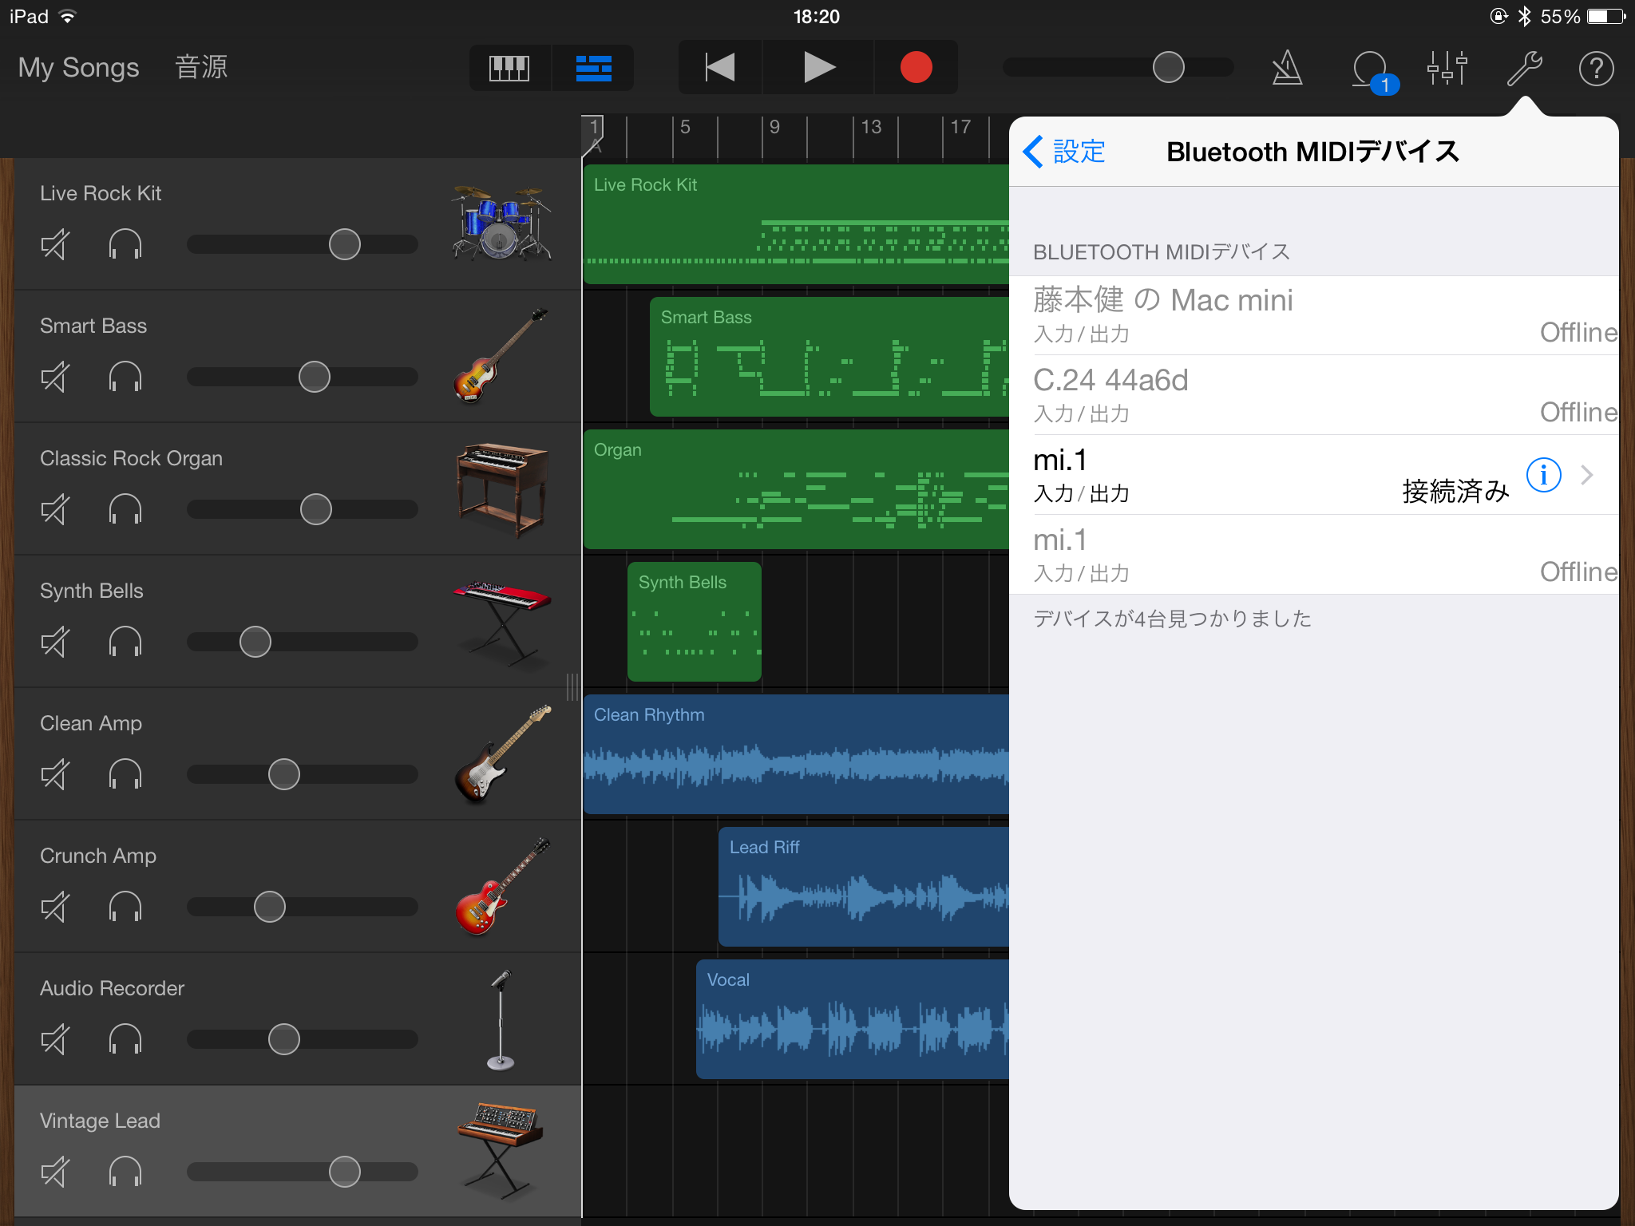
Task: Open the loop browser icon
Action: 1373,71
